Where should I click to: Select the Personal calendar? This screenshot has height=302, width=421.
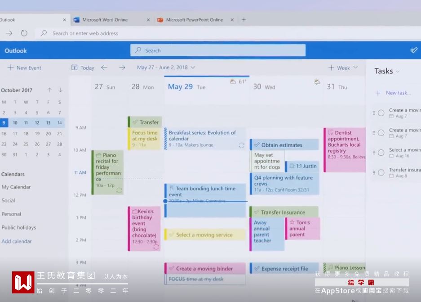11,214
